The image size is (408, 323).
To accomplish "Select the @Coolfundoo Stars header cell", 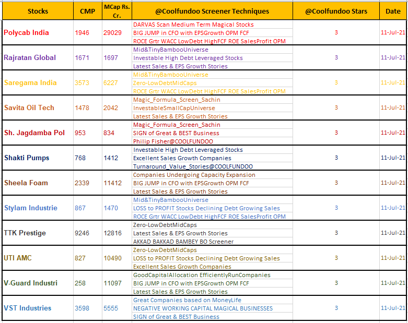I will pyautogui.click(x=336, y=11).
